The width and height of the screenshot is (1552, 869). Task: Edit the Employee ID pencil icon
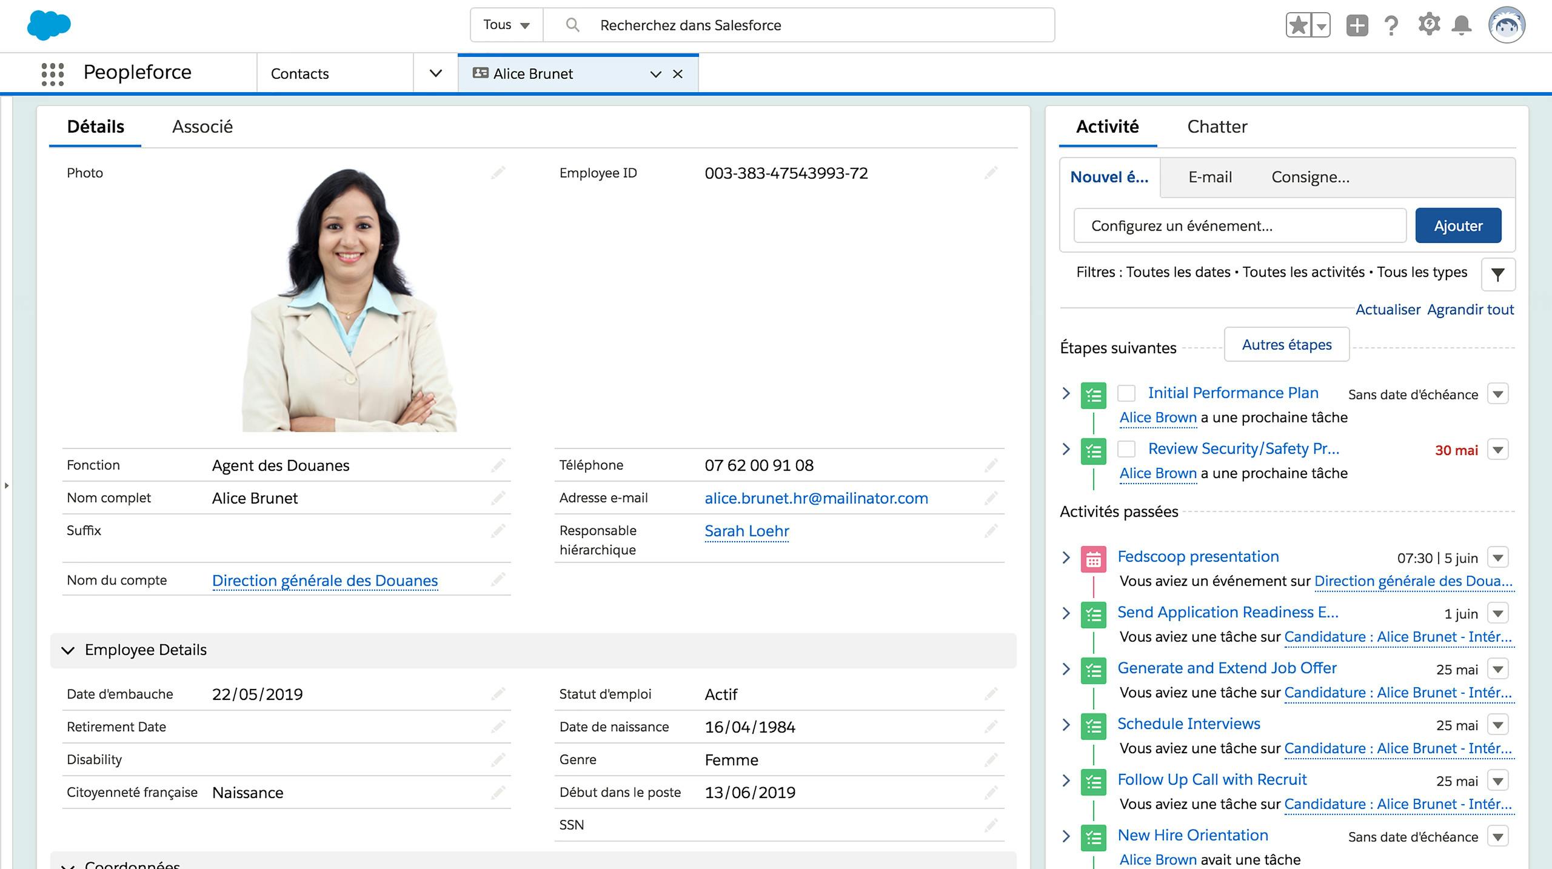click(991, 173)
